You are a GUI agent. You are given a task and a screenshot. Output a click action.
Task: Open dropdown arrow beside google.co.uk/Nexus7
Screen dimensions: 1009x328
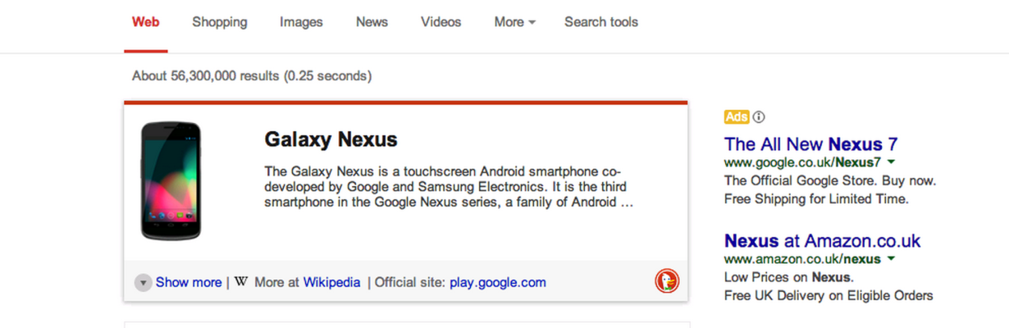891,162
